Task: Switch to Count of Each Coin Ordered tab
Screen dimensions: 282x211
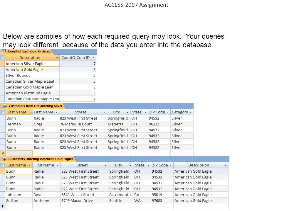Action: pyautogui.click(x=29, y=51)
